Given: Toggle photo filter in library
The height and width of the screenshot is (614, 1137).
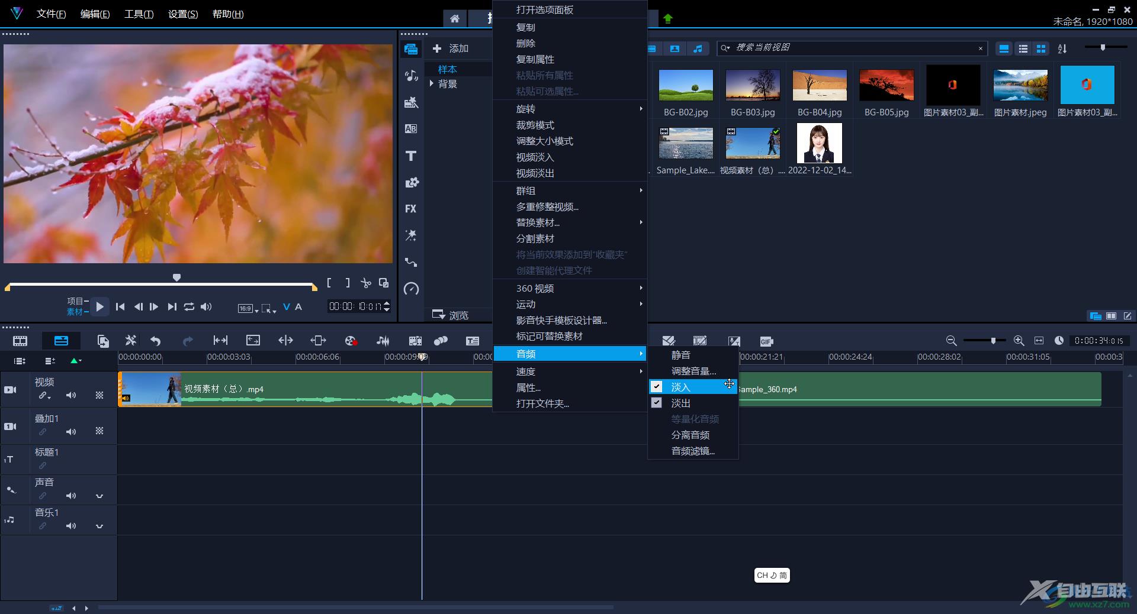Looking at the screenshot, I should tap(675, 49).
